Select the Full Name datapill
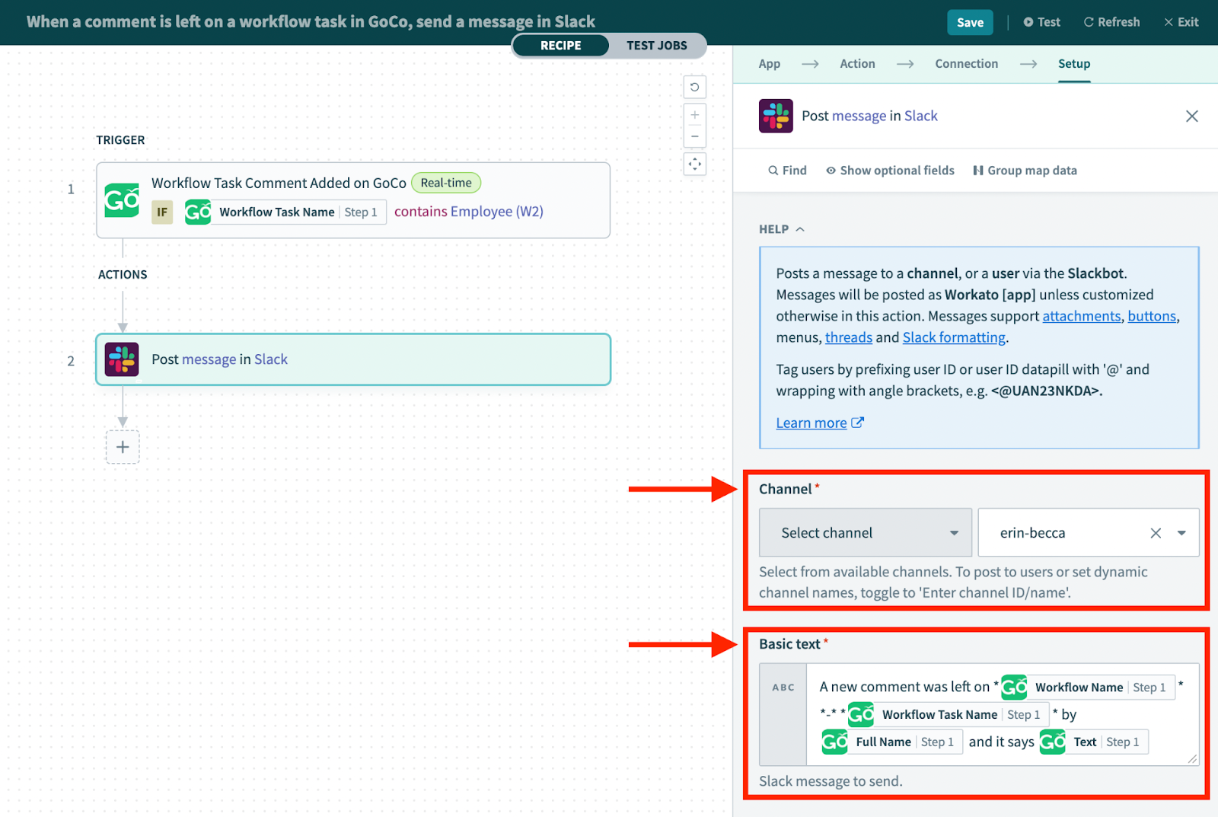This screenshot has height=817, width=1218. point(892,742)
